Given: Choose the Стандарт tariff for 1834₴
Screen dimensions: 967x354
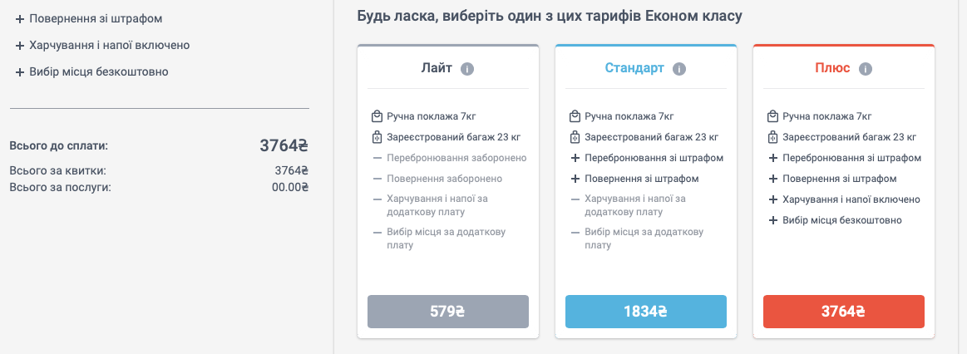Looking at the screenshot, I should 646,312.
